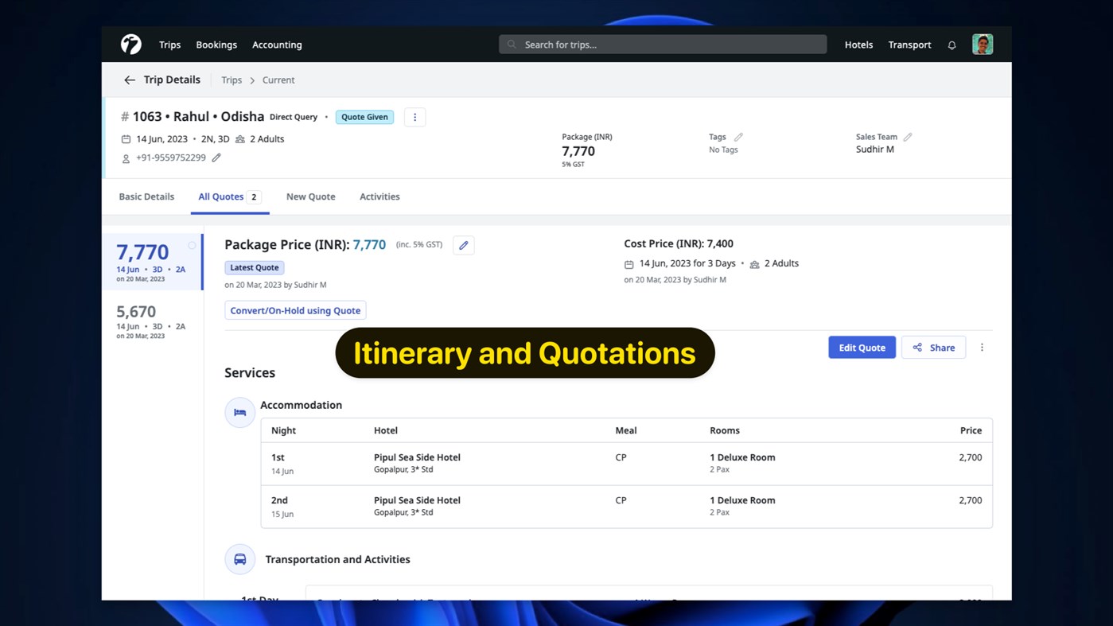Click 1 Deluxe Room in 2nd night row

(x=742, y=500)
